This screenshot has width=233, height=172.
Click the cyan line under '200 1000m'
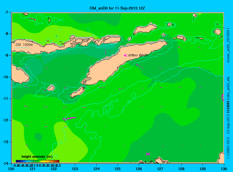[22, 48]
